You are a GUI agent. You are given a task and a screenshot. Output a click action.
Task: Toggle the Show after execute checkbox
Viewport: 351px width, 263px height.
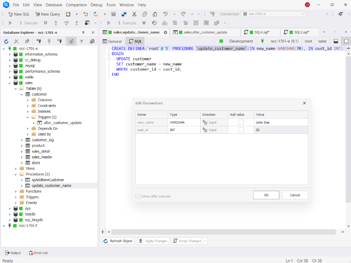coord(138,196)
